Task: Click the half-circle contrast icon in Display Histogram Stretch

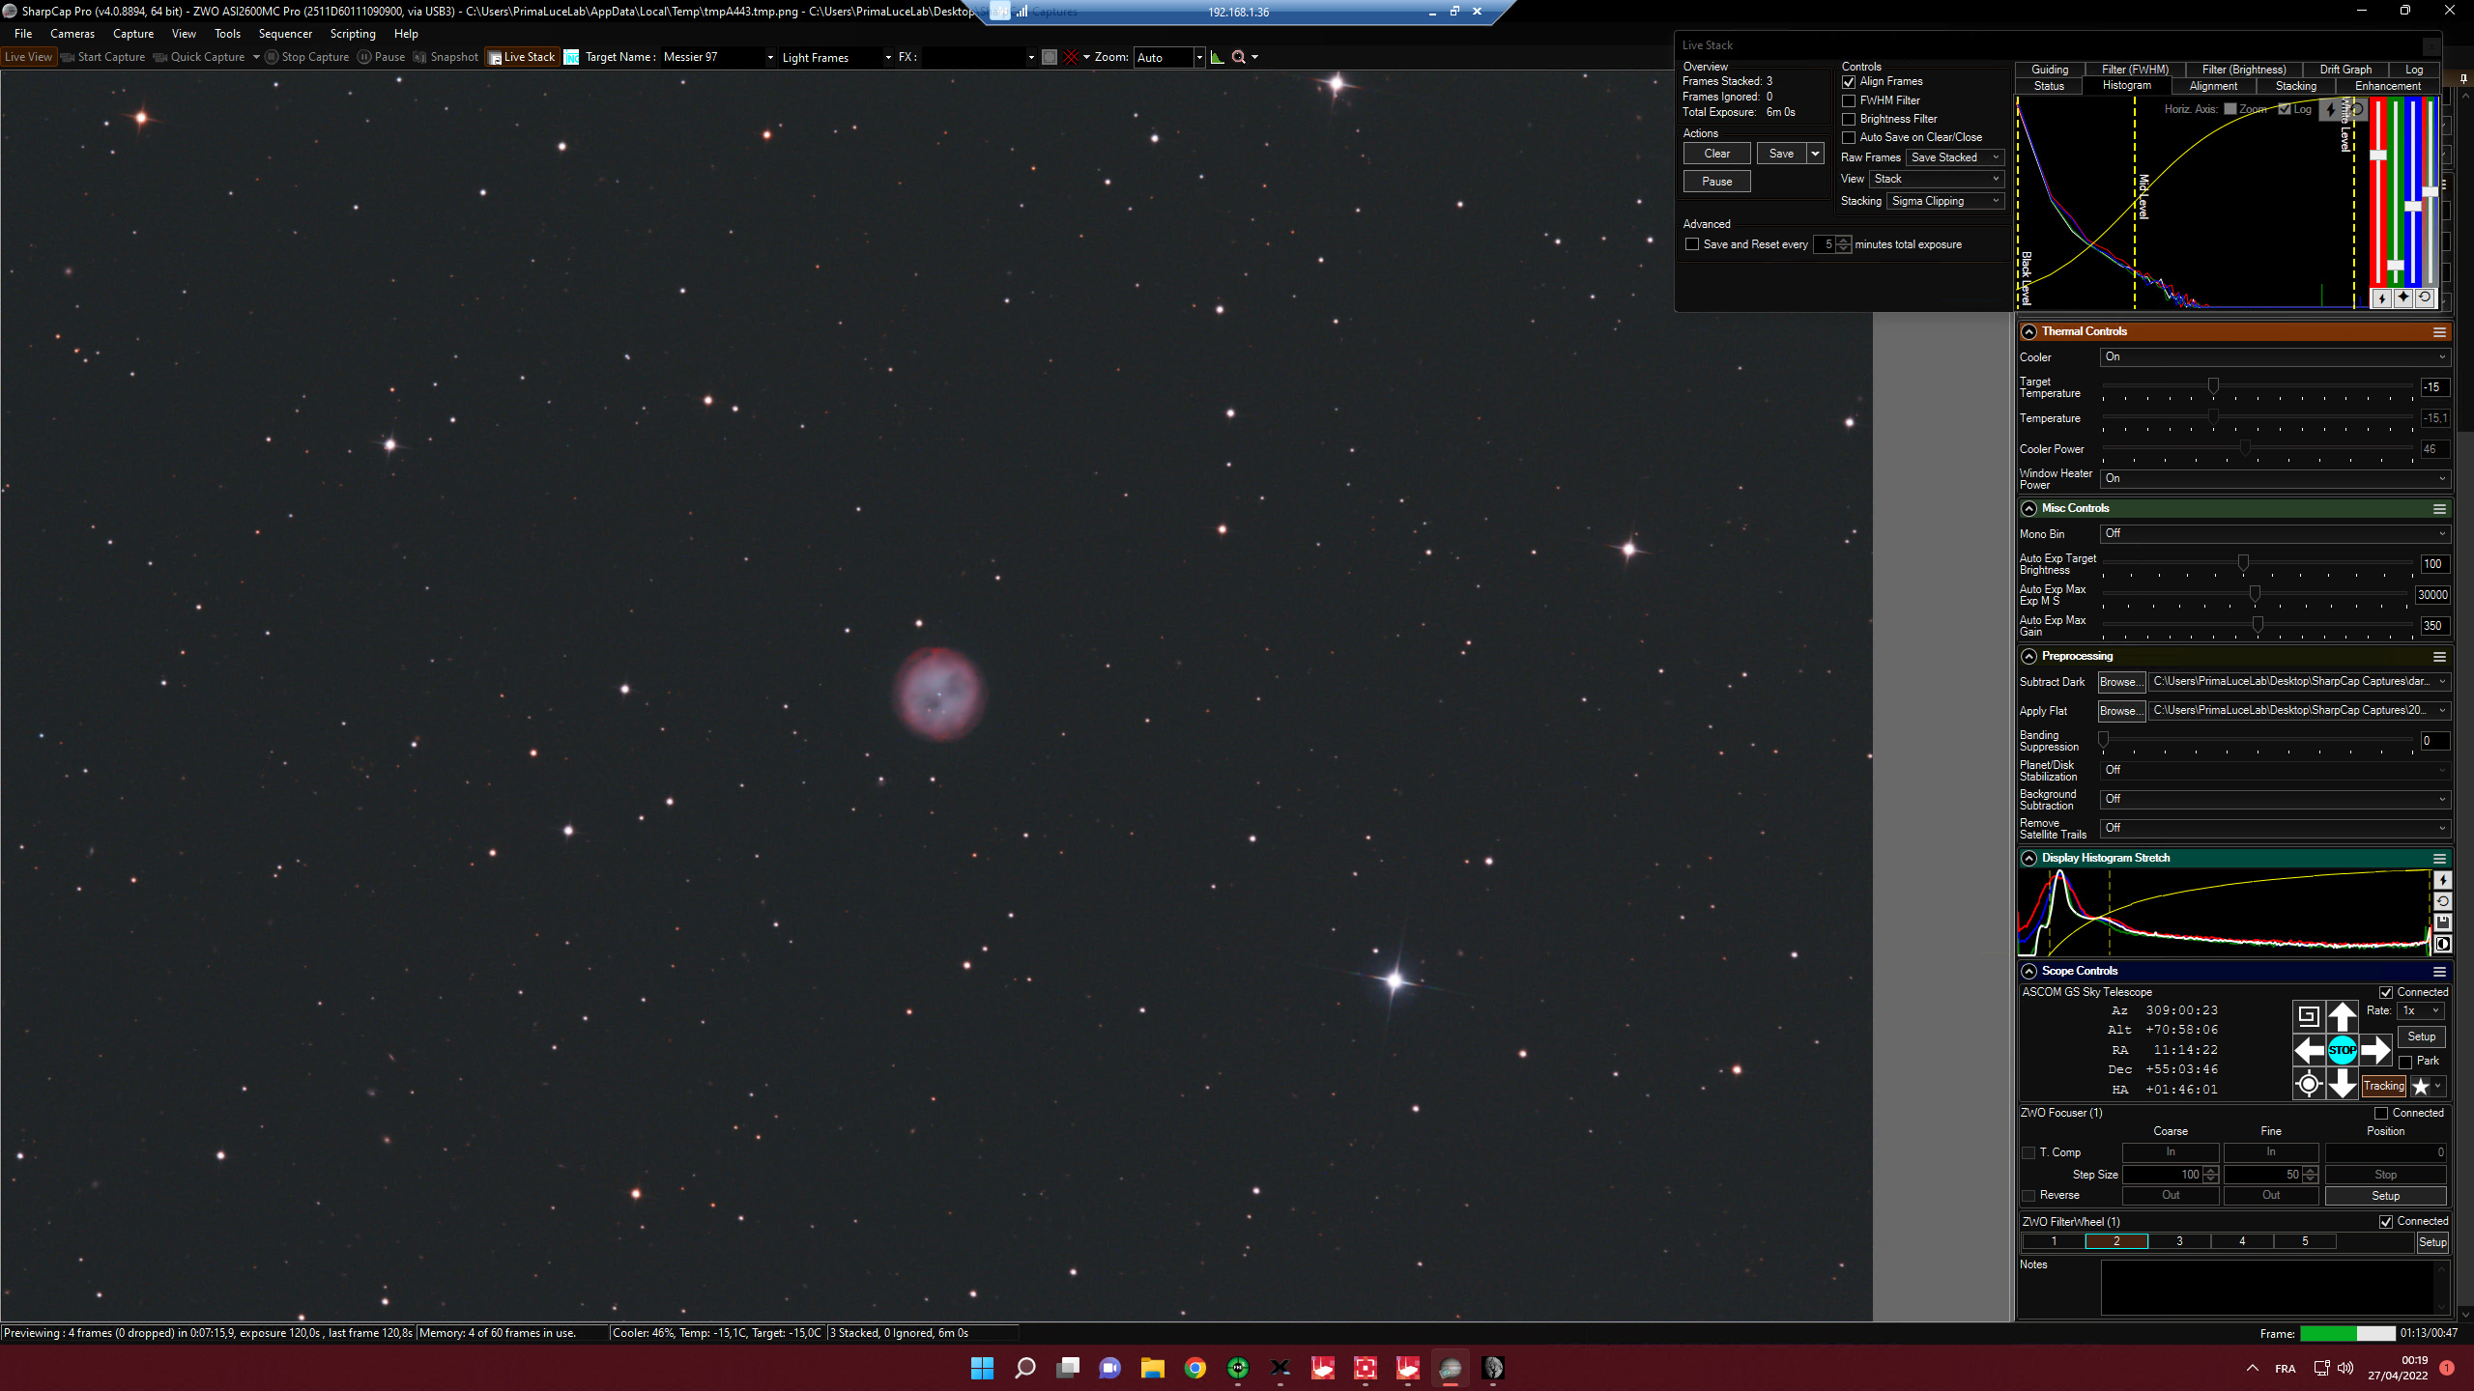Action: (2442, 944)
